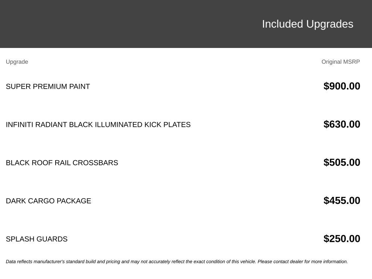372x279 pixels.
Task: Click the dark gray header banner
Action: [186, 24]
